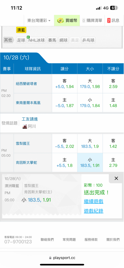Choose 賽馬 category
This screenshot has width=124, height=268.
52,40
